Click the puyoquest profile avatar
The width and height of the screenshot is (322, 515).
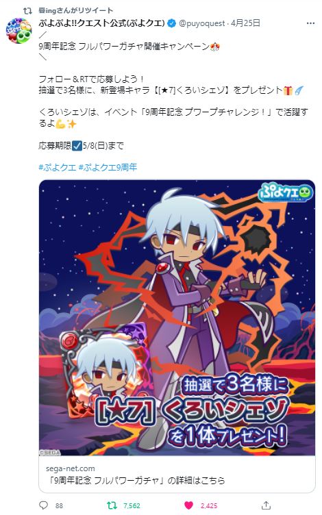(x=18, y=31)
